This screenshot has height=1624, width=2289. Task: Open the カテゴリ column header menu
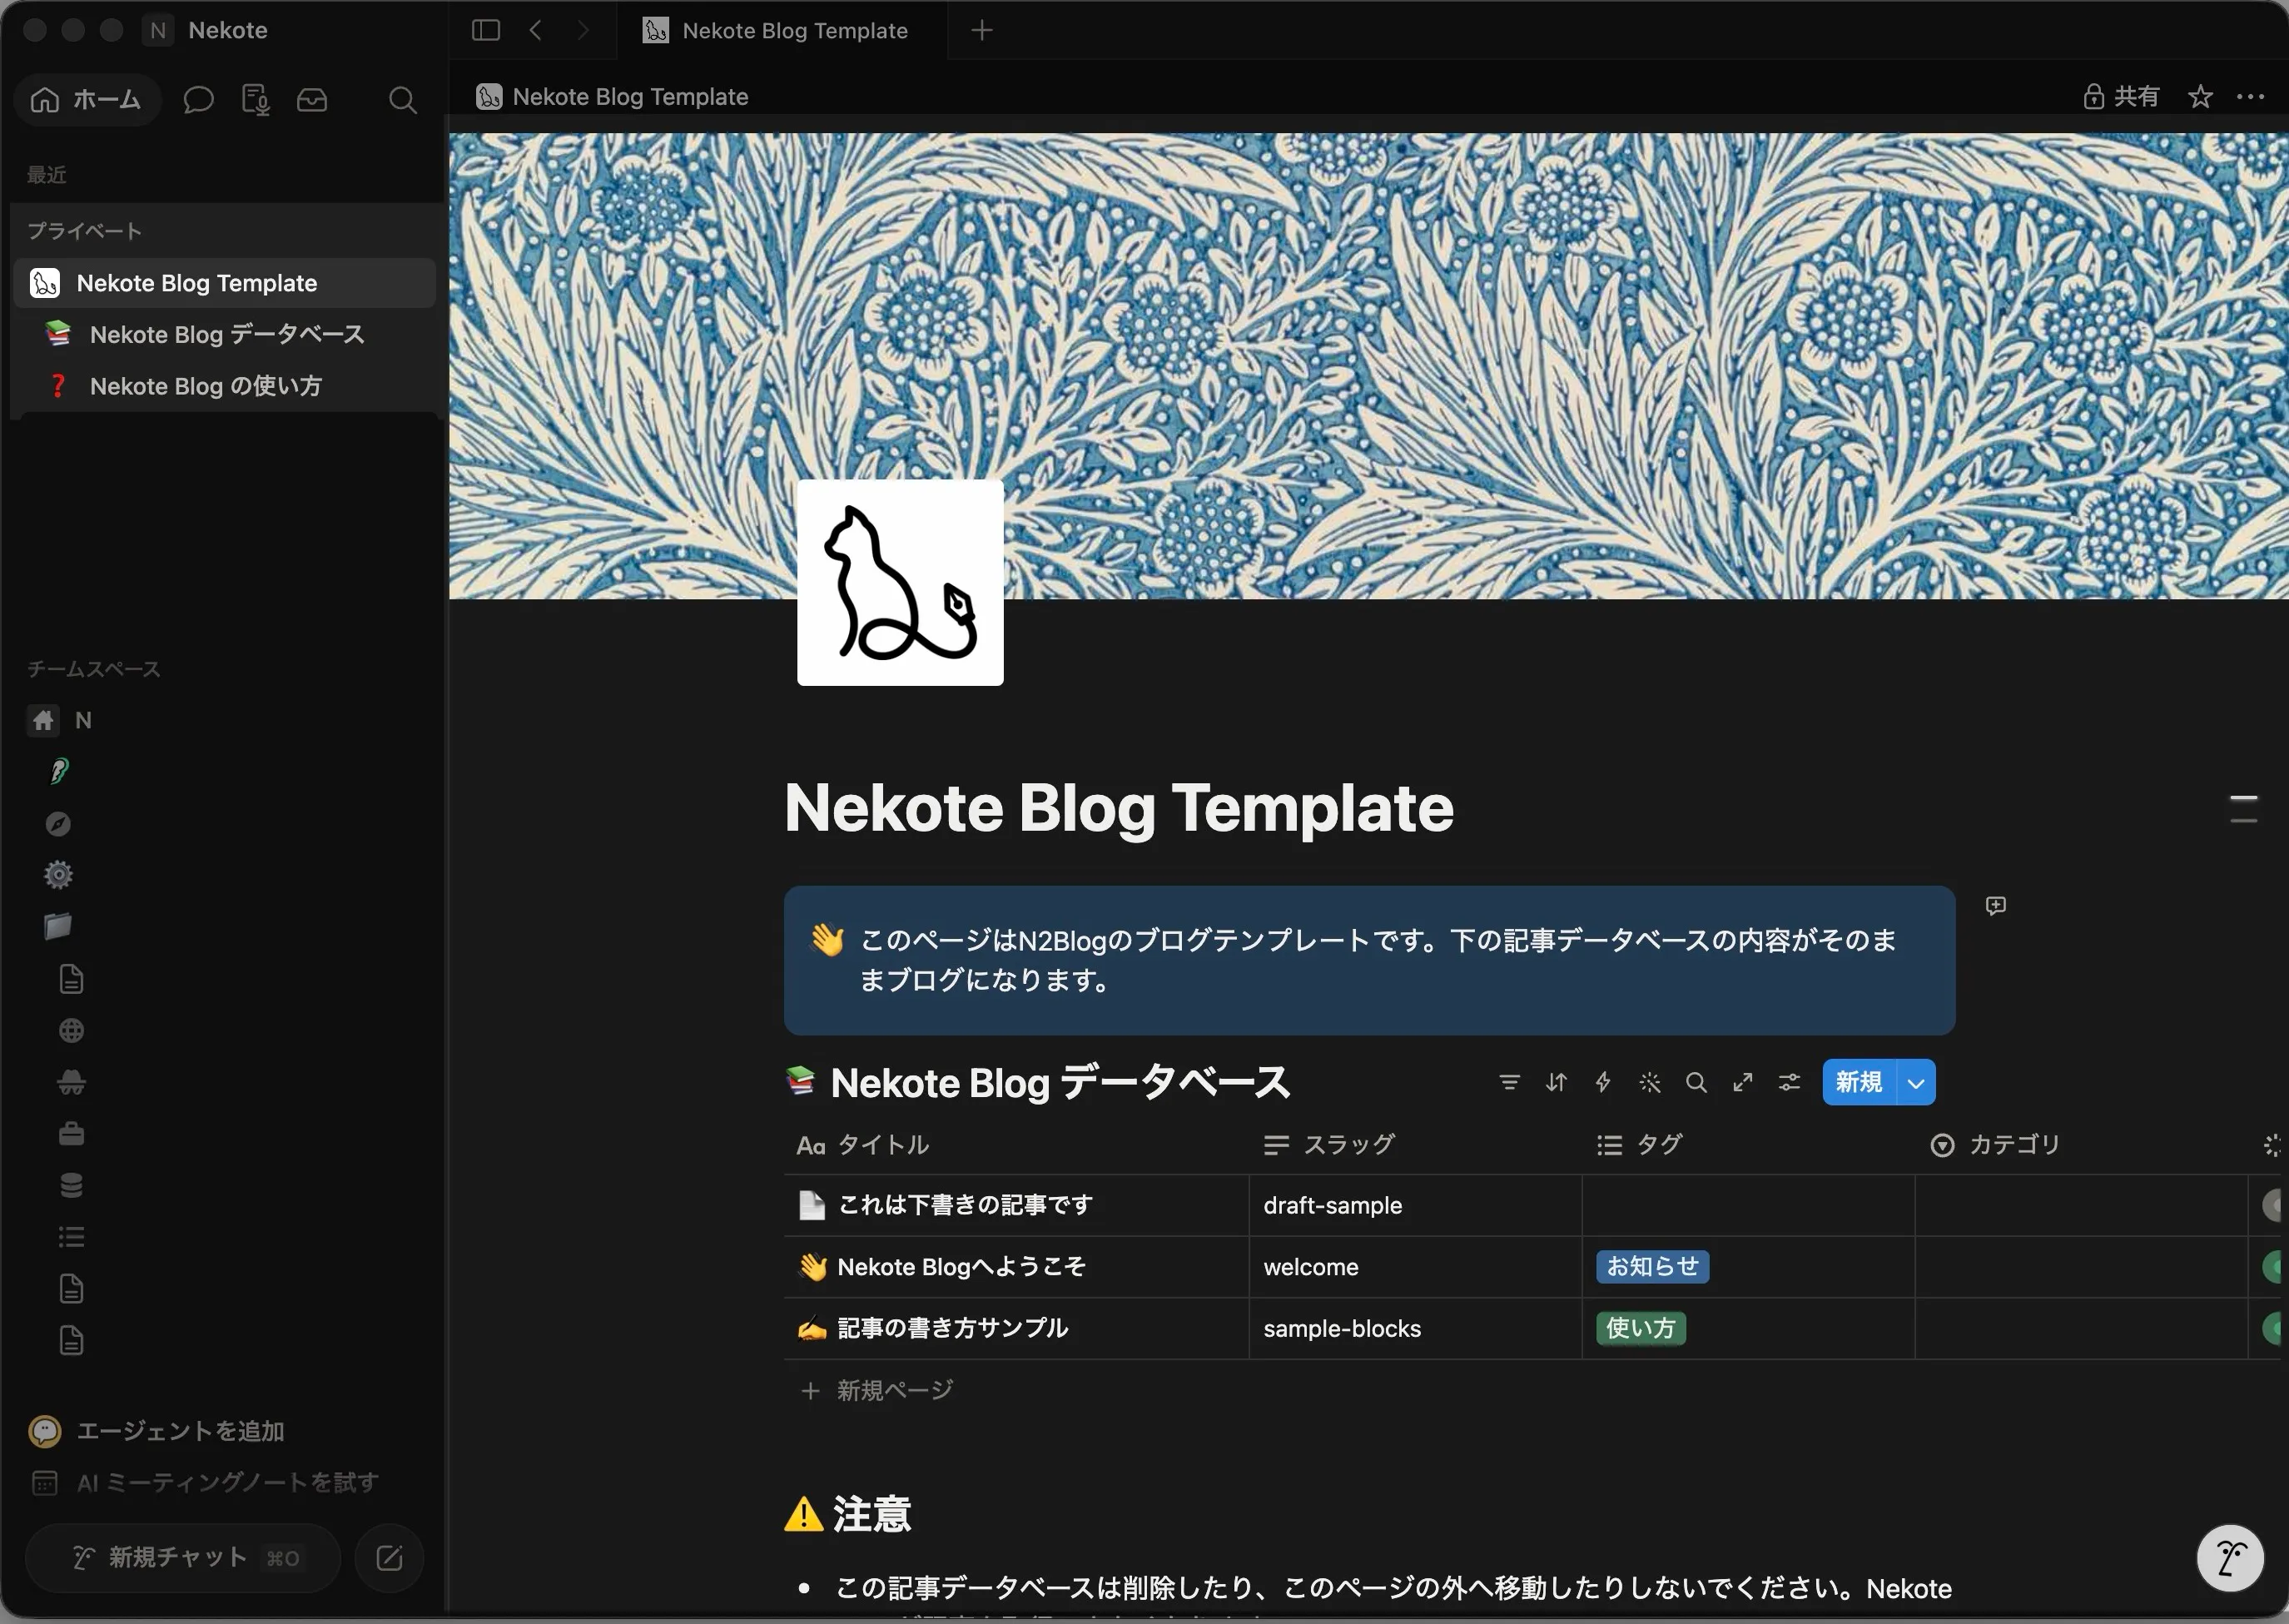1995,1144
